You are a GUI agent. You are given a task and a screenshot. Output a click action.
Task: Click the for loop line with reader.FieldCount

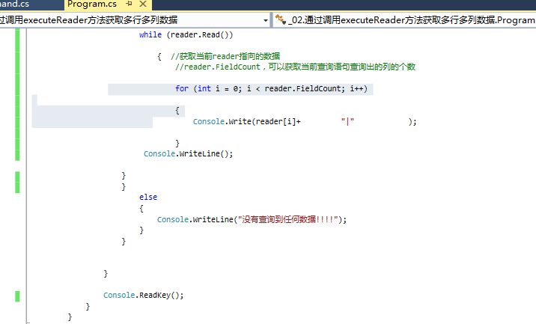click(272, 89)
